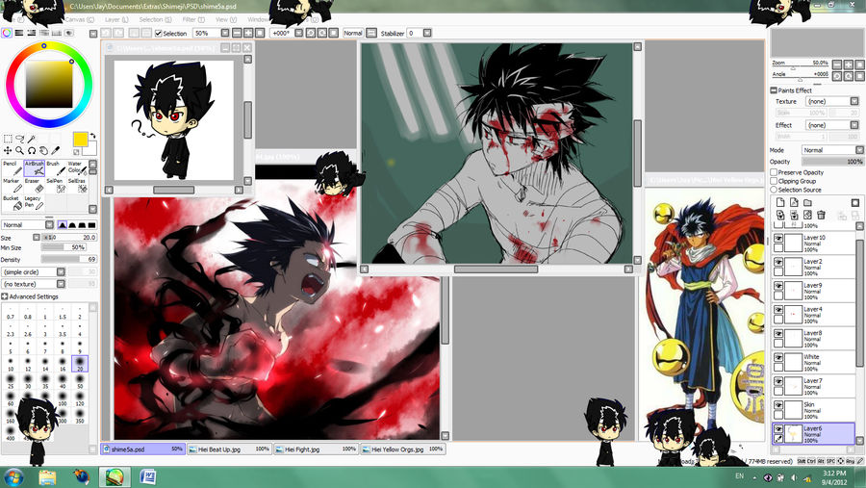Adjust the layer Opacity slider
Image resolution: width=866 pixels, height=488 pixels.
(x=833, y=162)
